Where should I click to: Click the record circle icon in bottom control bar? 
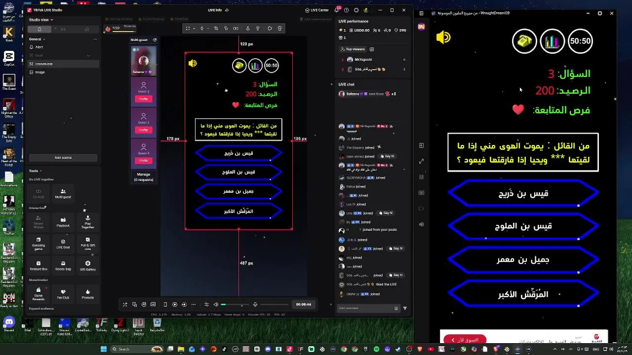175,304
